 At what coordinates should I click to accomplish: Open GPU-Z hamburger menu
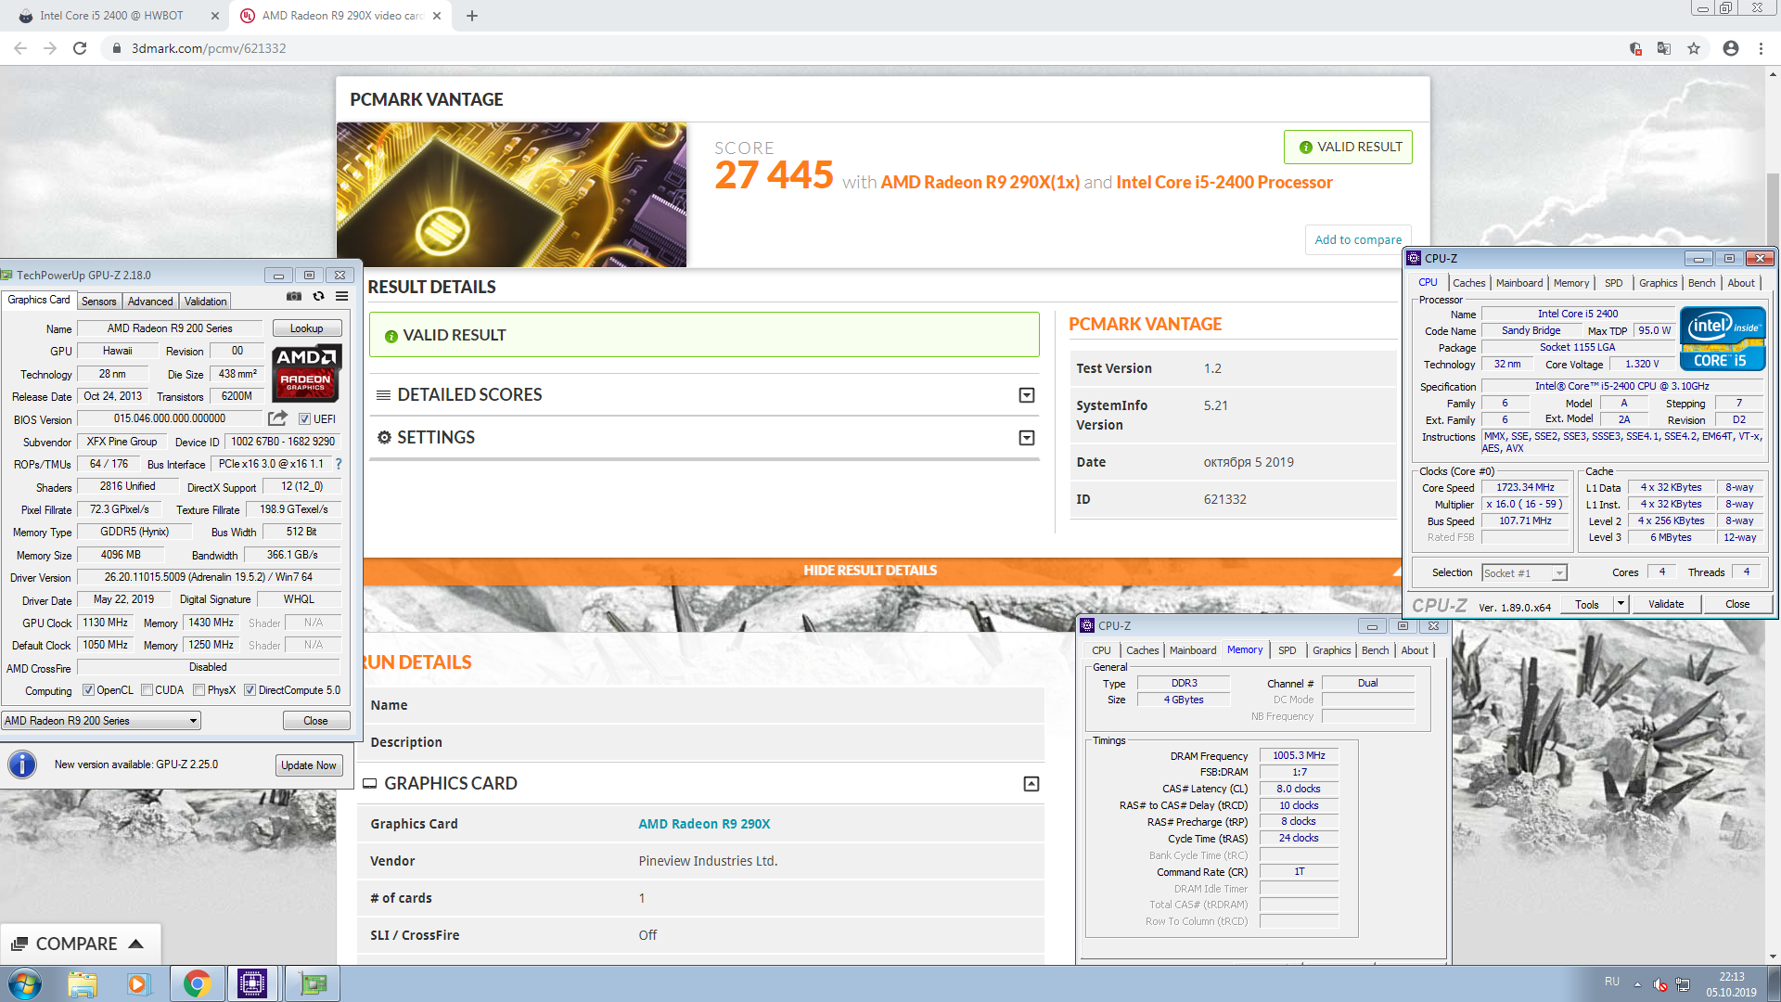tap(341, 297)
